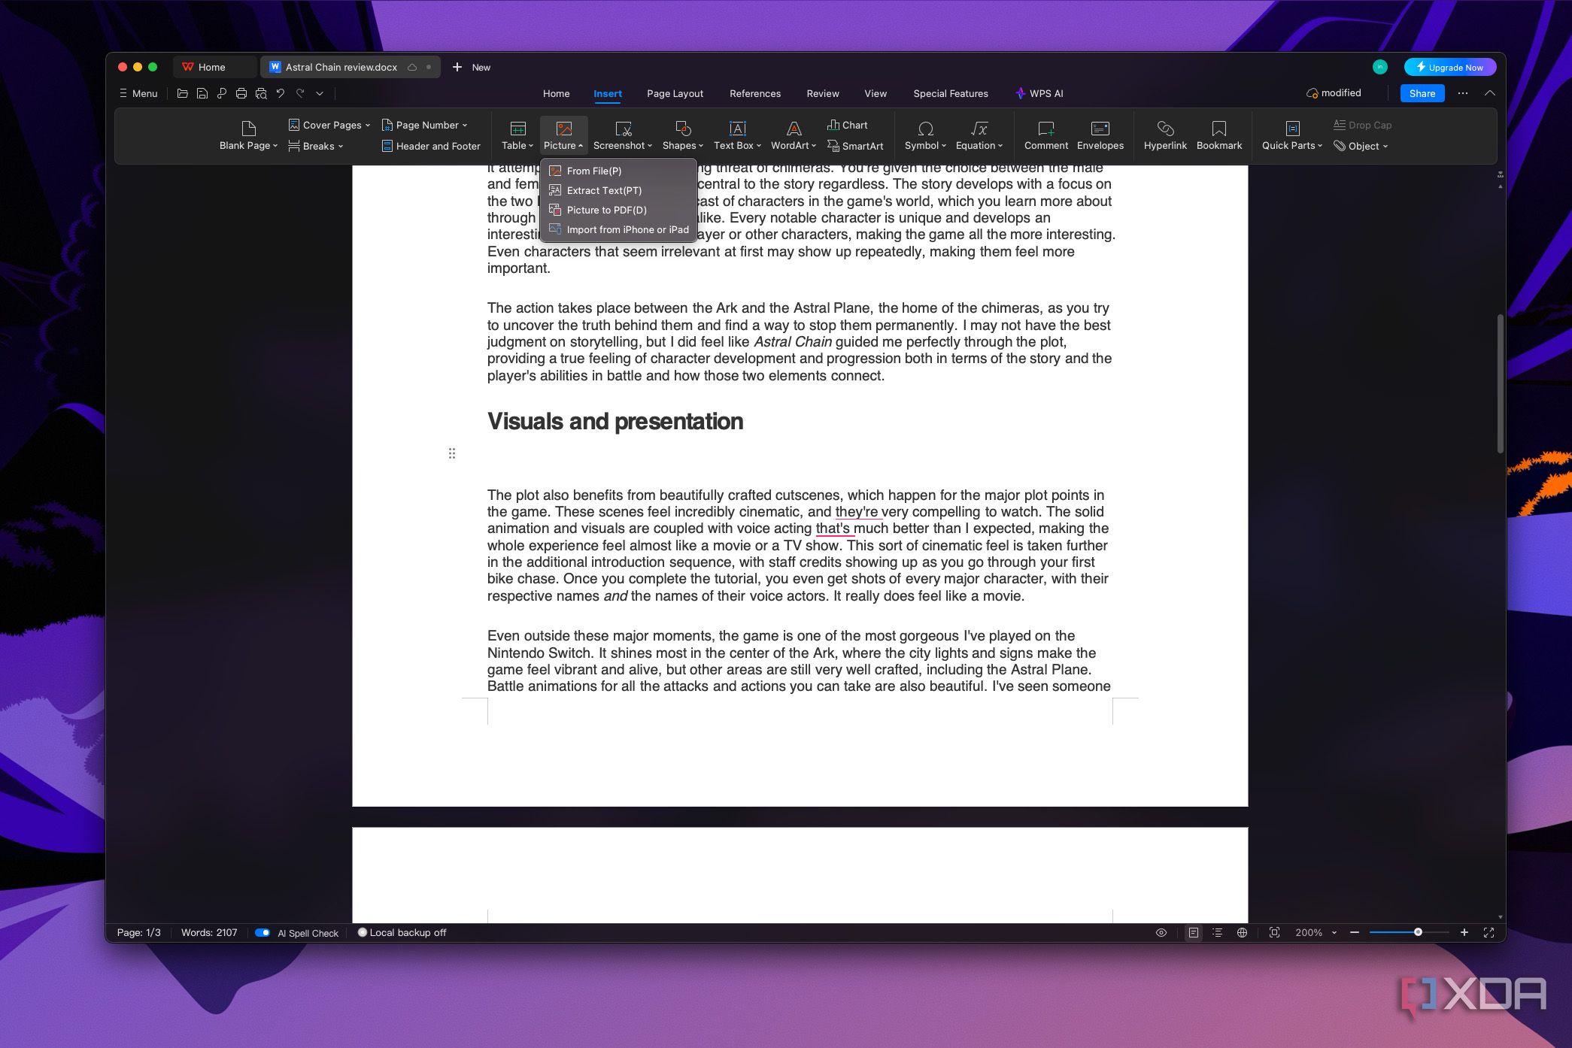Viewport: 1572px width, 1048px height.
Task: Click the Symbol omega icon
Action: (925, 129)
